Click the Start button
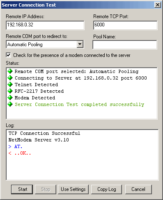 (x=22, y=189)
